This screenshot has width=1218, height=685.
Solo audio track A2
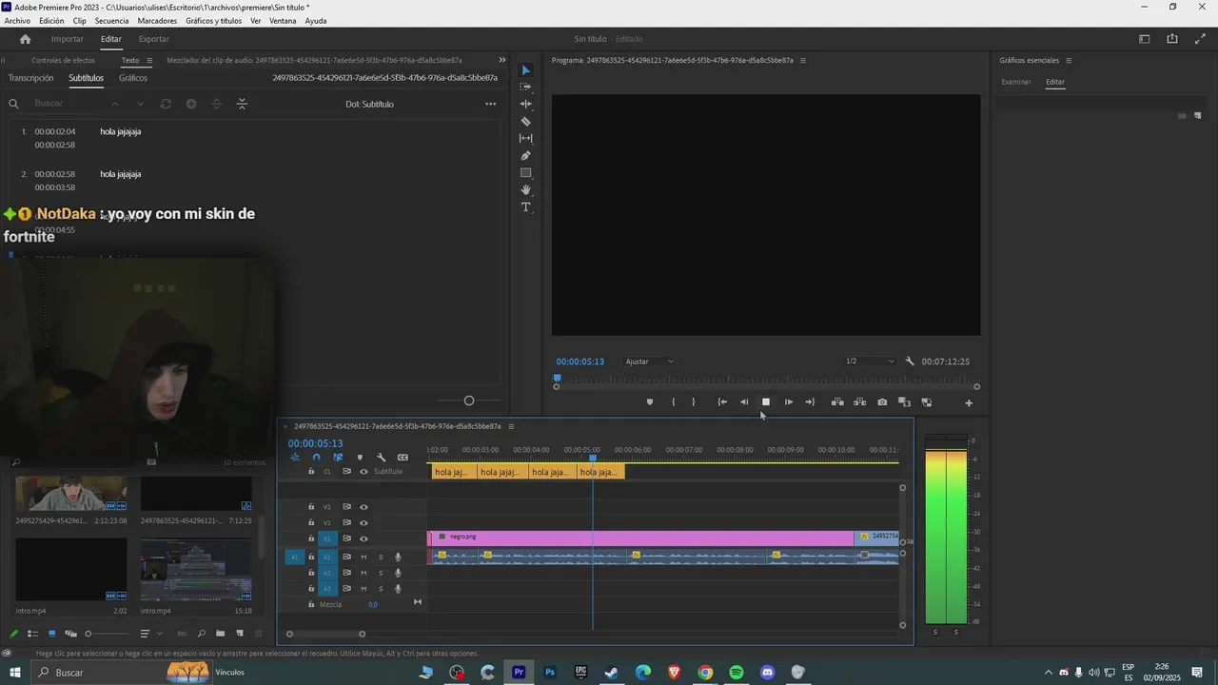point(381,573)
